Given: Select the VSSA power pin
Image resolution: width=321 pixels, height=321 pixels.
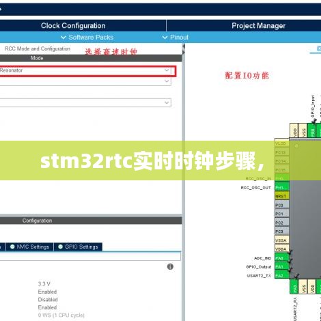Looking at the screenshot, I should (282, 240).
